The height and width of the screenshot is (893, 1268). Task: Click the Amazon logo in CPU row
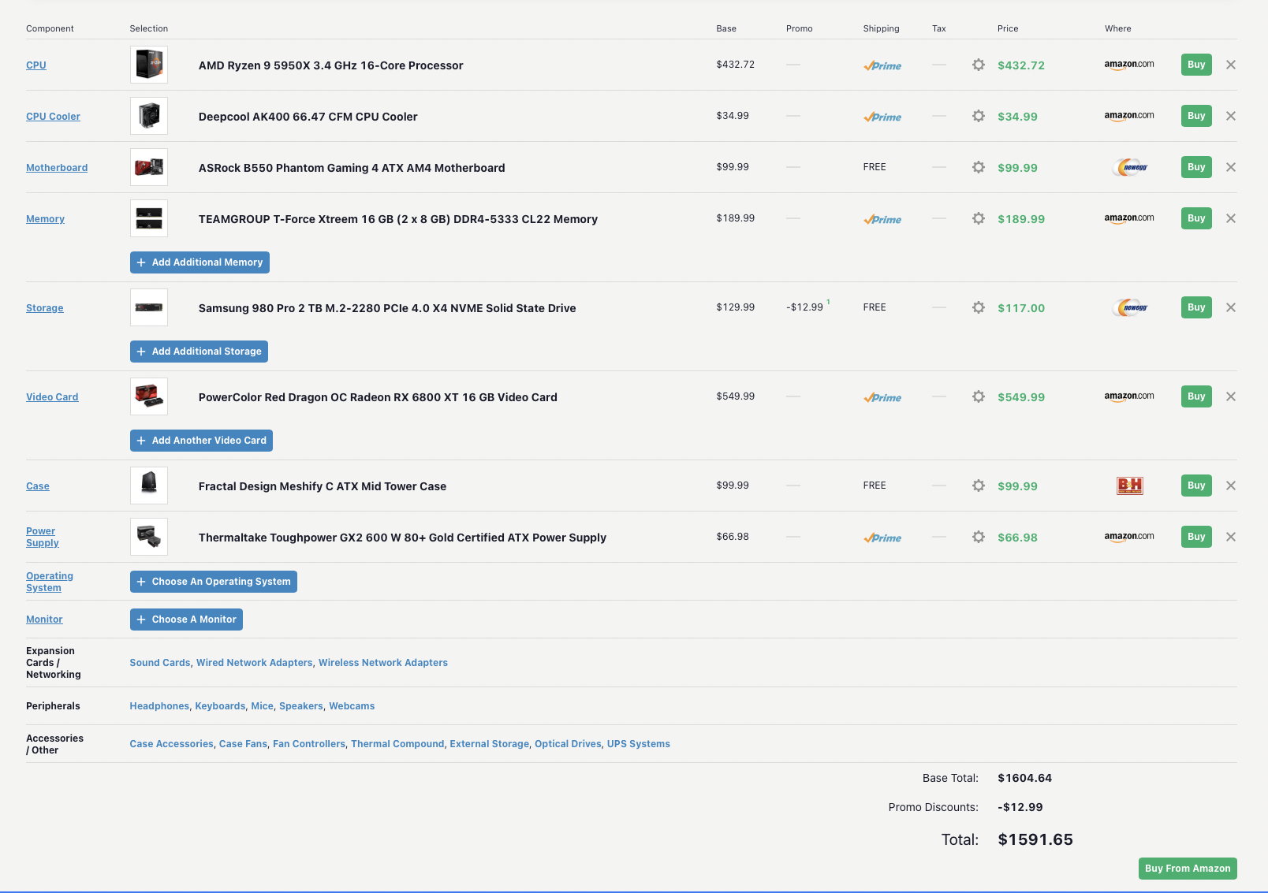[1129, 65]
